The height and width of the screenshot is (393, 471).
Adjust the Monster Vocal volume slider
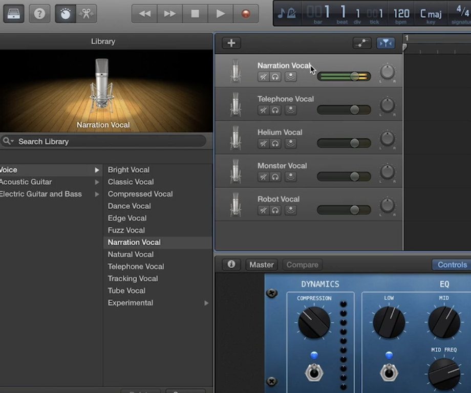[x=354, y=177]
